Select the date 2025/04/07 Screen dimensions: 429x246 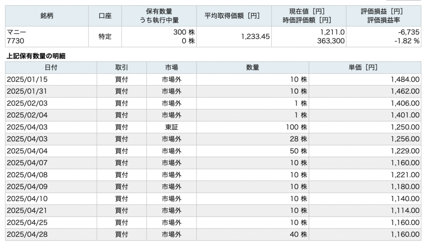click(27, 163)
